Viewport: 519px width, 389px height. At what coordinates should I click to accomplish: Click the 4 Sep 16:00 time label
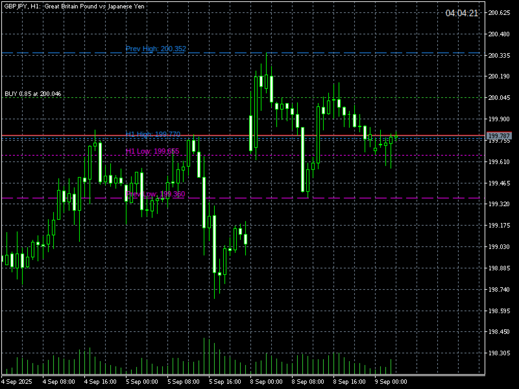point(101,382)
